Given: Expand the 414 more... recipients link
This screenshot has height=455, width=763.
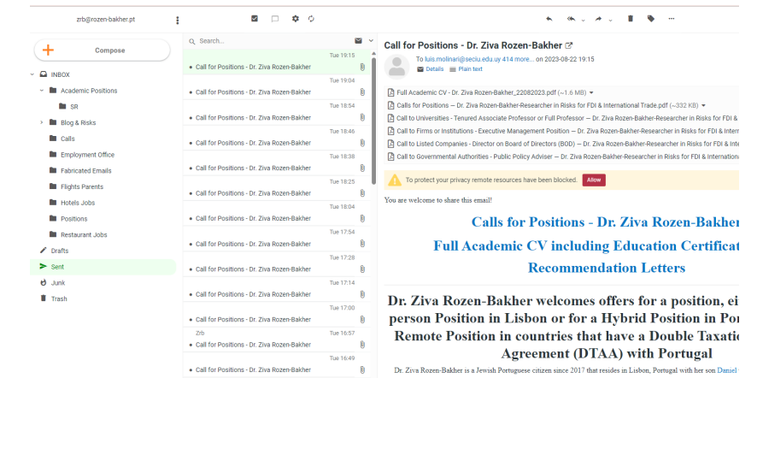Looking at the screenshot, I should pyautogui.click(x=519, y=59).
